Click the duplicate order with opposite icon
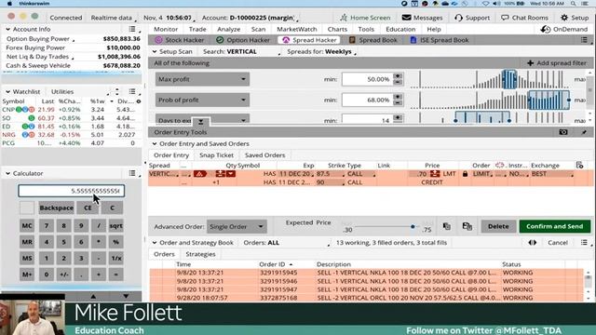596x335 pixels. click(467, 226)
